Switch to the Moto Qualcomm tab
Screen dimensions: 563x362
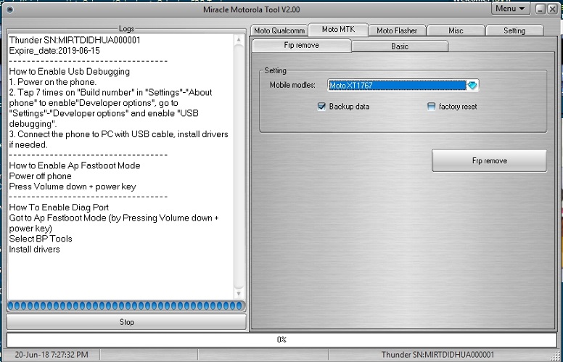click(x=279, y=30)
